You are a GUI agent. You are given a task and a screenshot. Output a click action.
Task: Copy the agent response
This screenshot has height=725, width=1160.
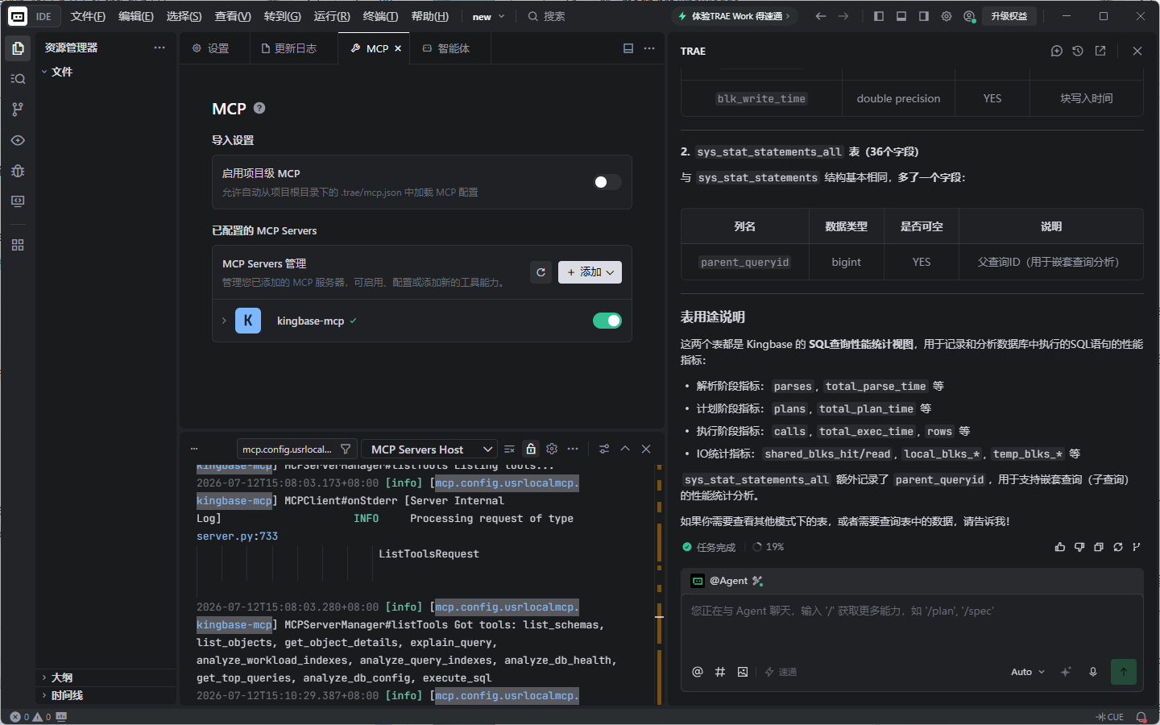tap(1099, 547)
